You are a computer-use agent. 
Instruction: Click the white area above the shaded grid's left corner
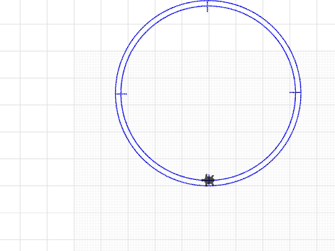click(x=75, y=37)
